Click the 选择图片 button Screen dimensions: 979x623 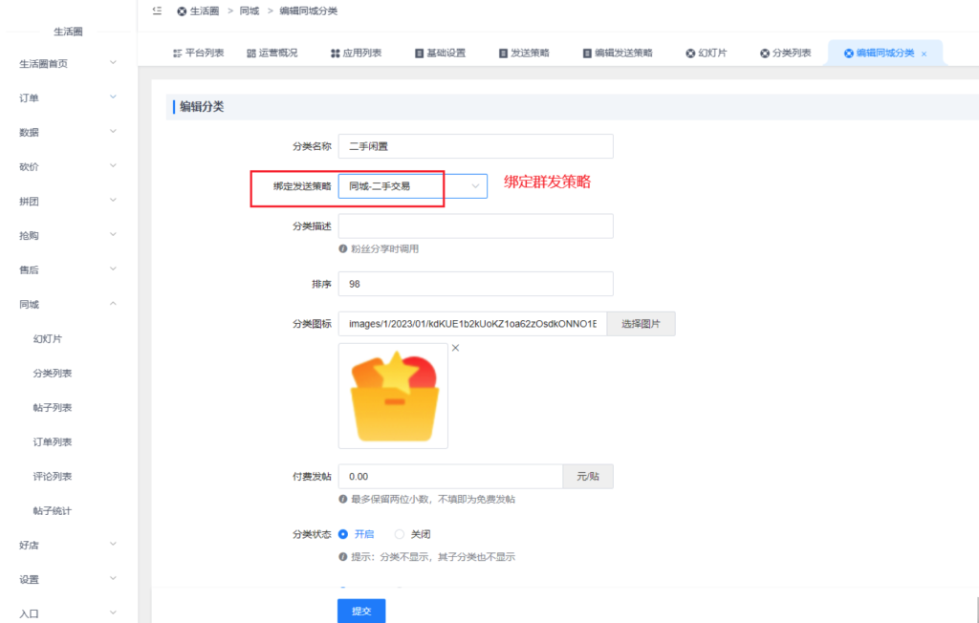click(x=641, y=324)
